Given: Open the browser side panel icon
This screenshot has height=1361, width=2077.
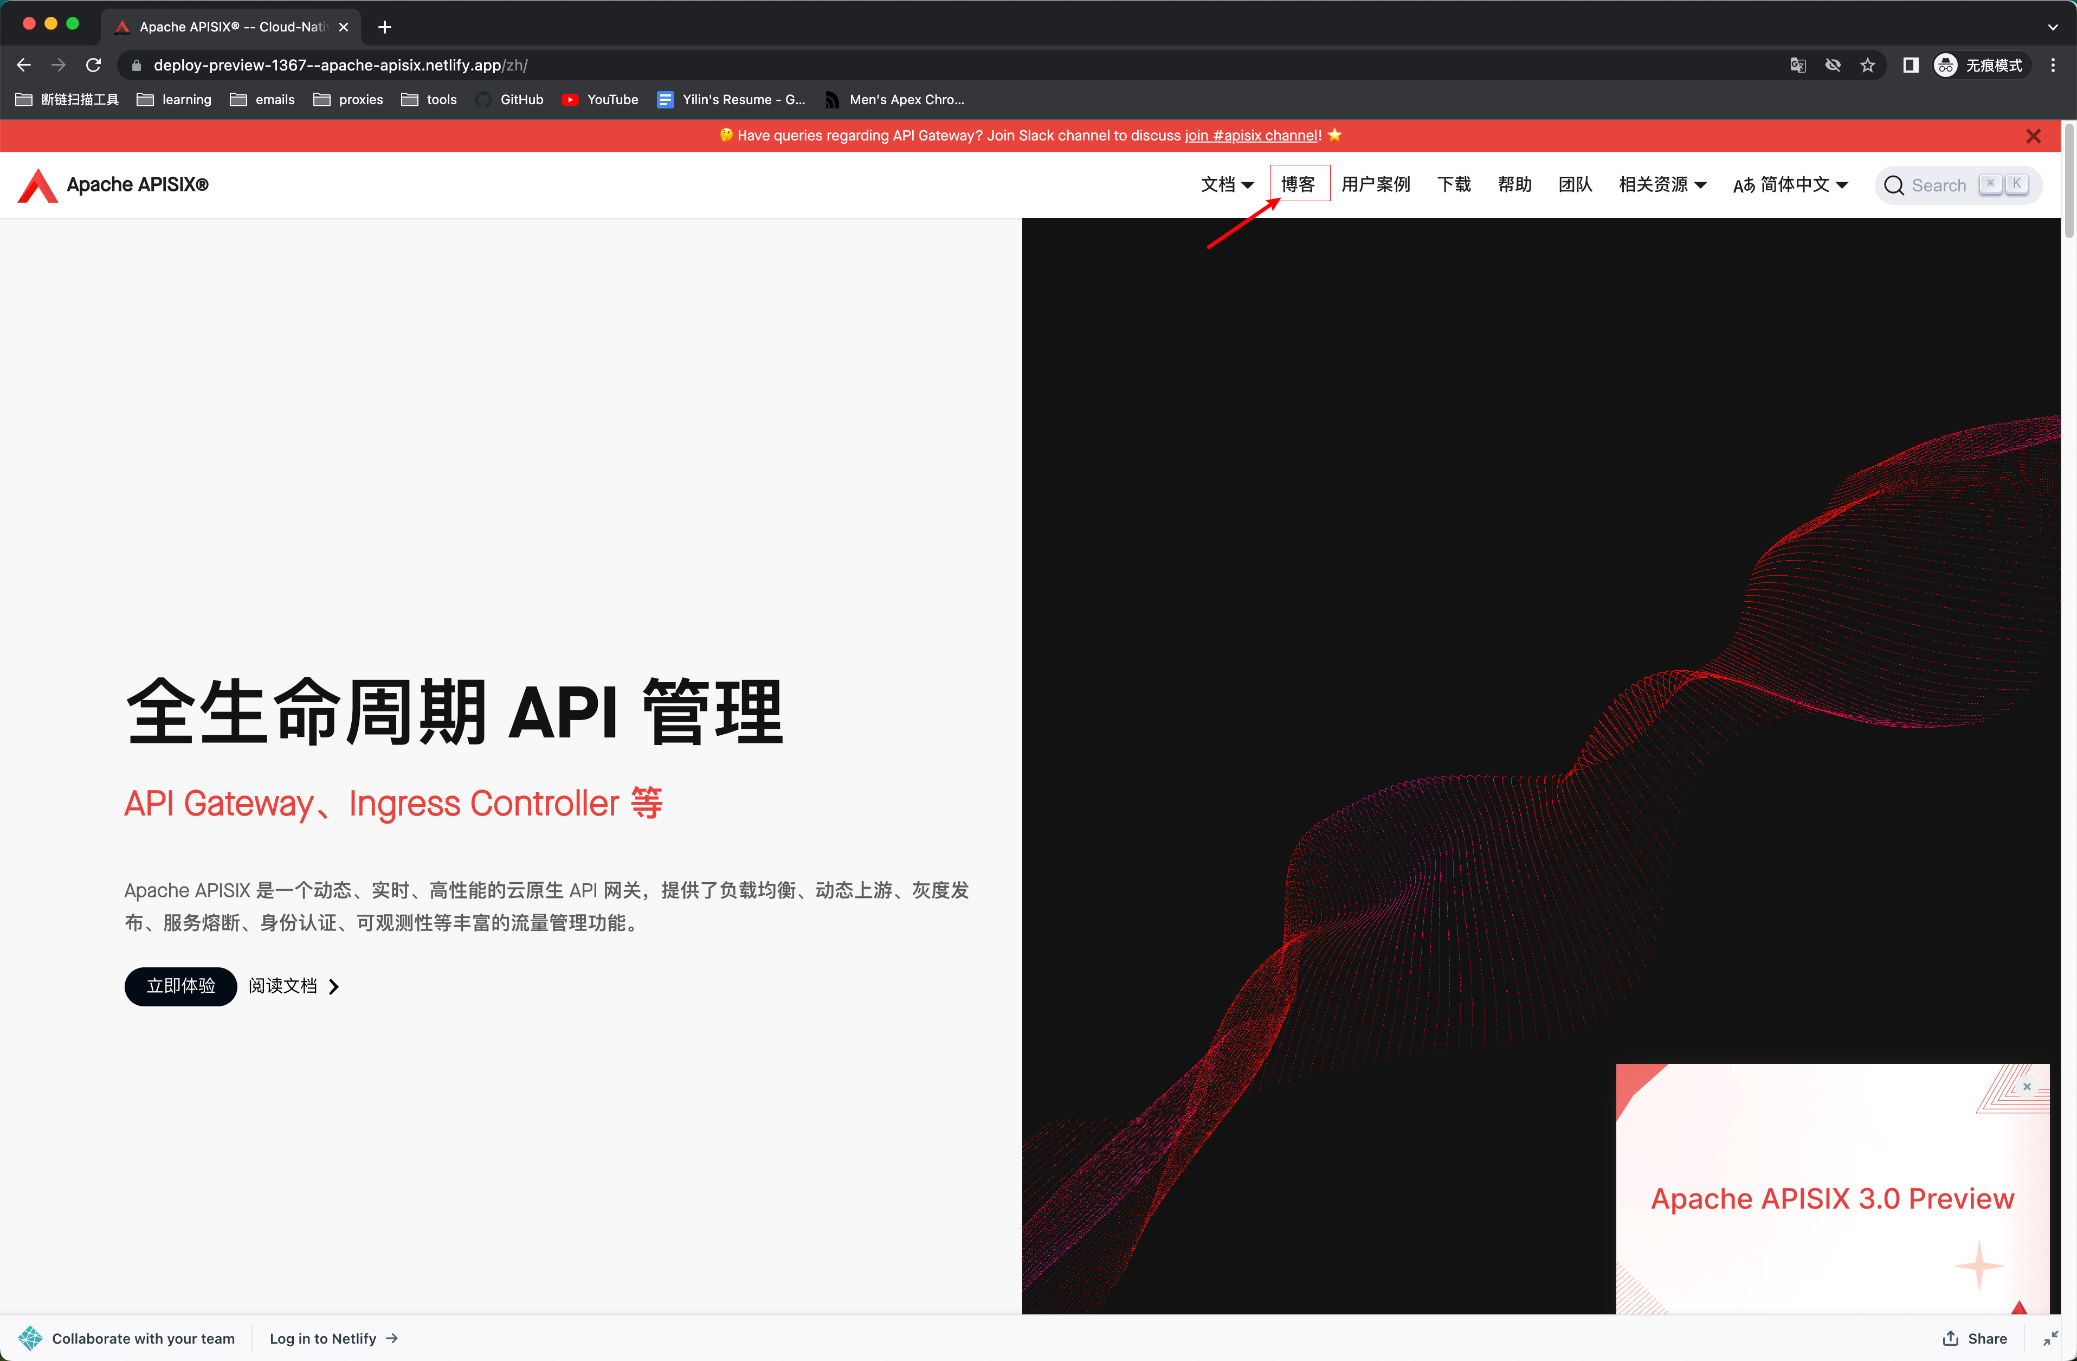Looking at the screenshot, I should pyautogui.click(x=1910, y=66).
